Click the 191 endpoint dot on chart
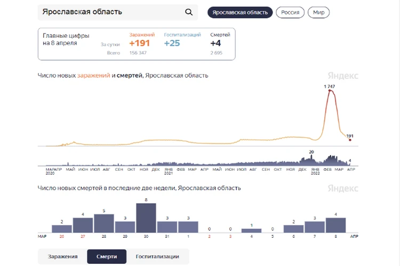The width and height of the screenshot is (400, 266). click(350, 140)
